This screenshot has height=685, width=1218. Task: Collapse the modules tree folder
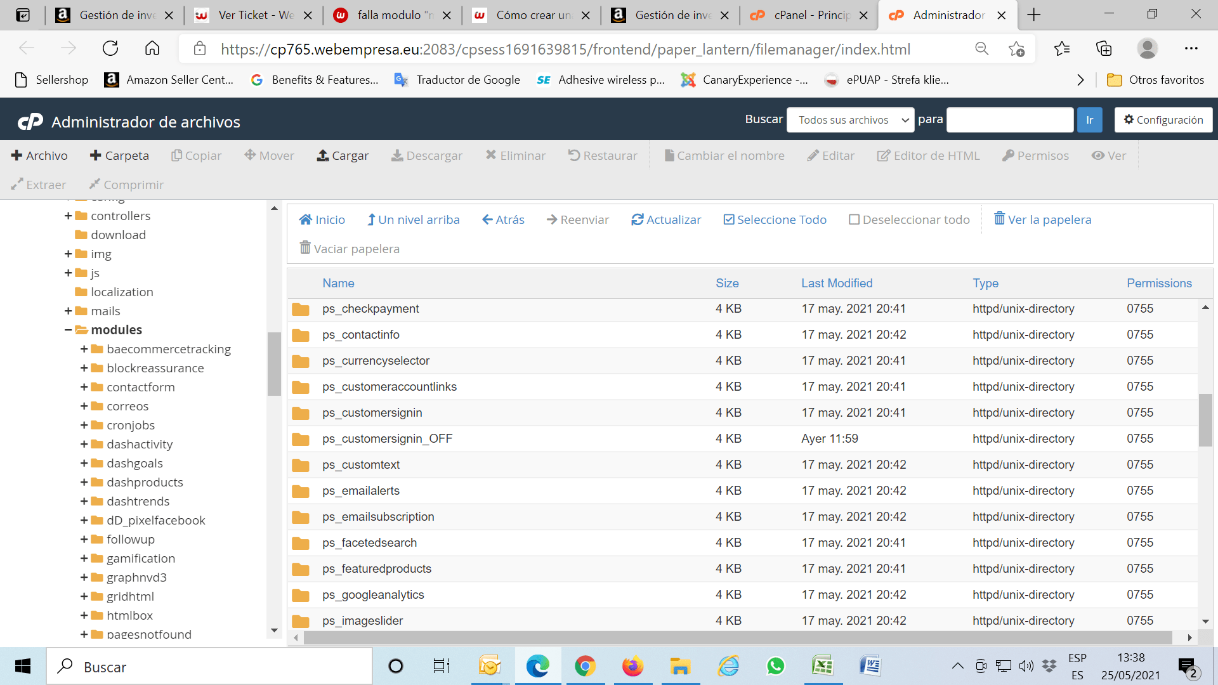68,330
